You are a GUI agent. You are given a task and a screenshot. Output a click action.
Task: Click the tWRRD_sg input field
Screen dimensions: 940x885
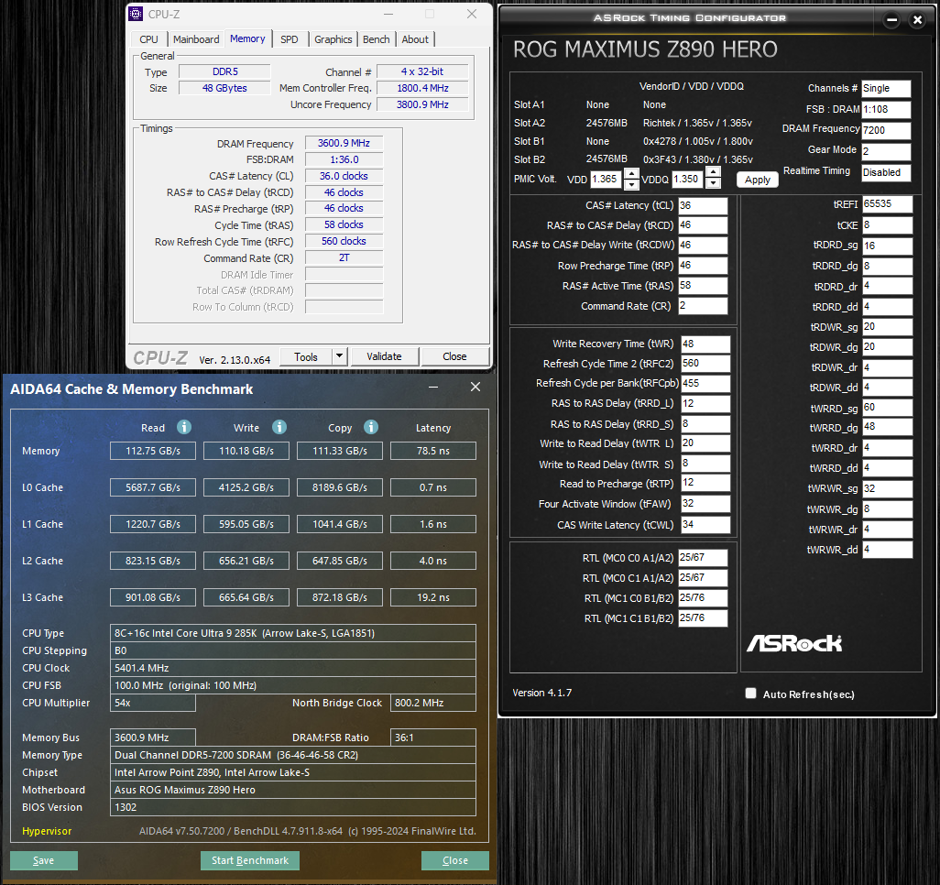tap(887, 407)
